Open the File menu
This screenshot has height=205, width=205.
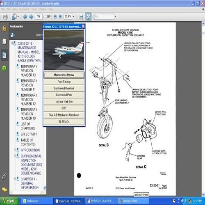point(3,9)
